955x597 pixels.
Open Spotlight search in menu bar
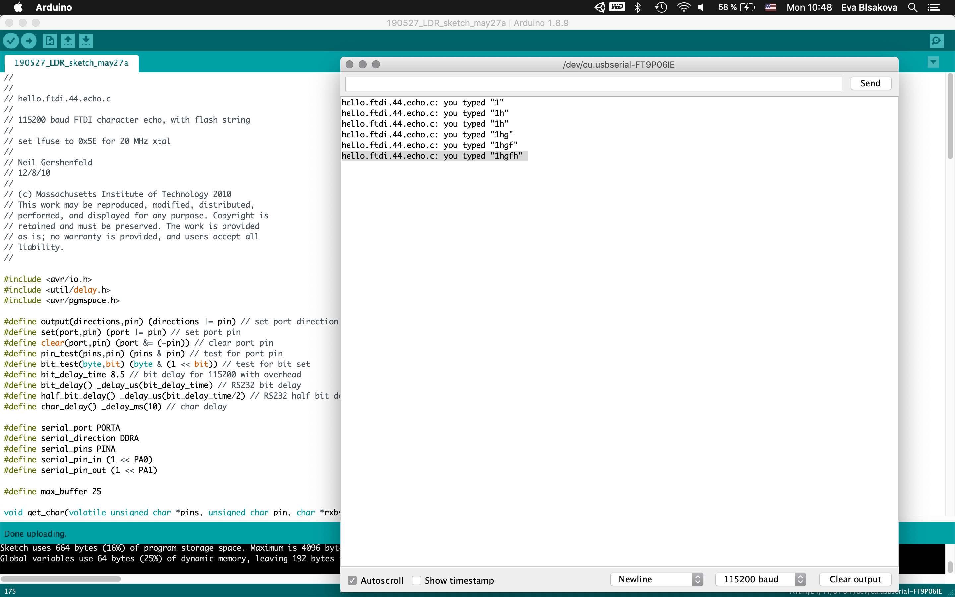pos(912,8)
